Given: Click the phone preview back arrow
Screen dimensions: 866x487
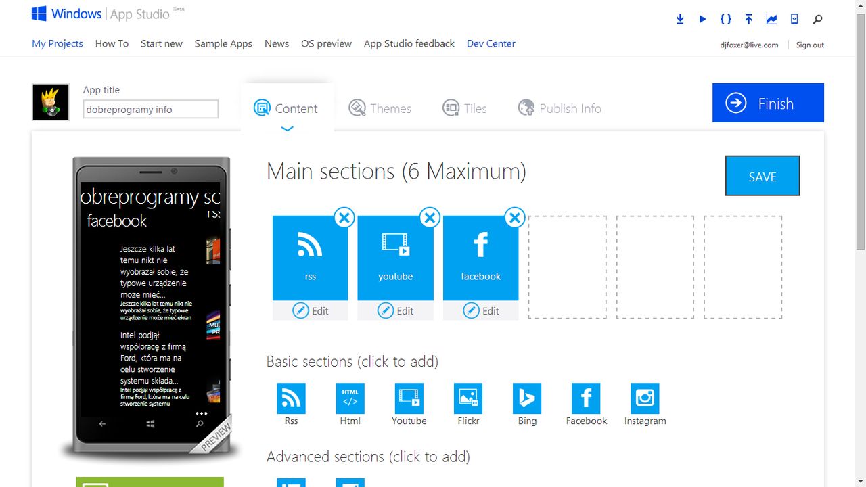Looking at the screenshot, I should [x=102, y=424].
